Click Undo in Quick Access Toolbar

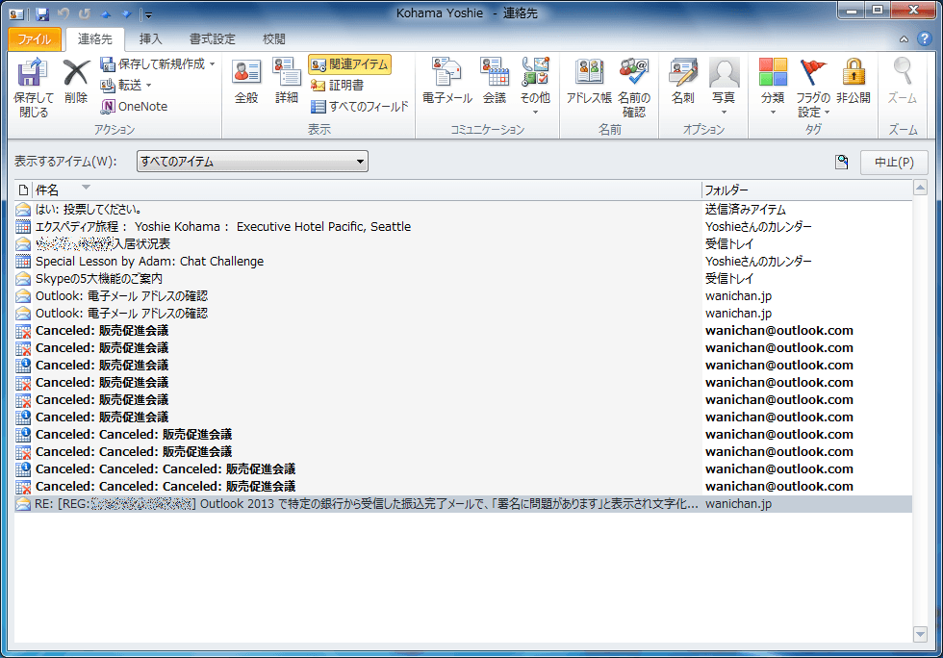(x=64, y=13)
